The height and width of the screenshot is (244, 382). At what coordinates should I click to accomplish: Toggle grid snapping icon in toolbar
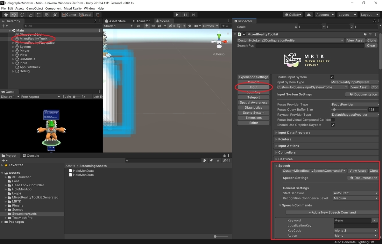point(98,15)
